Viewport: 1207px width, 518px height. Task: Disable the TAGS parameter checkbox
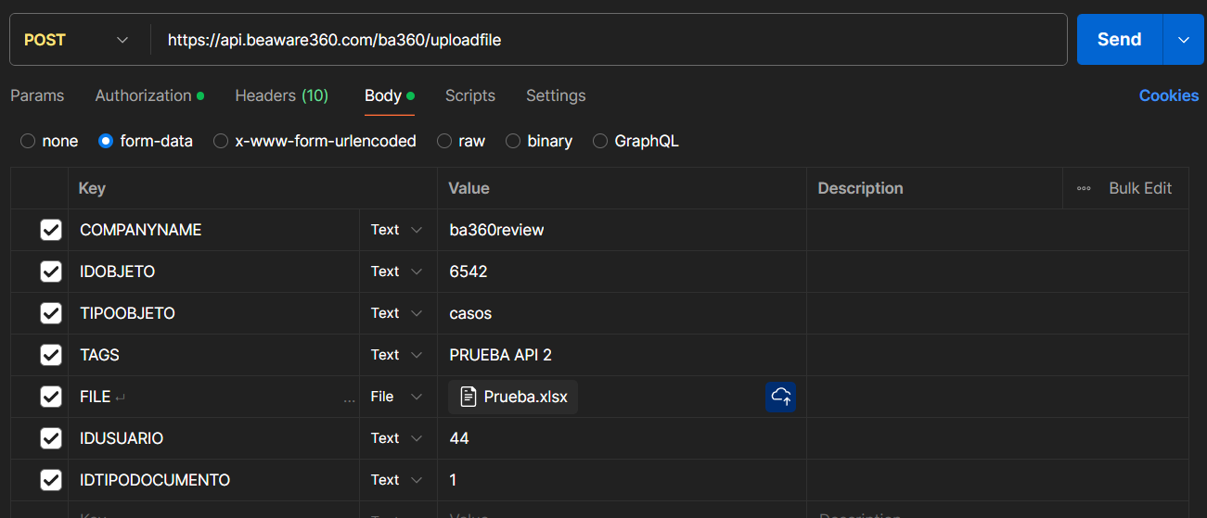point(51,355)
